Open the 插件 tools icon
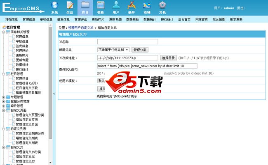 coord(132,5)
